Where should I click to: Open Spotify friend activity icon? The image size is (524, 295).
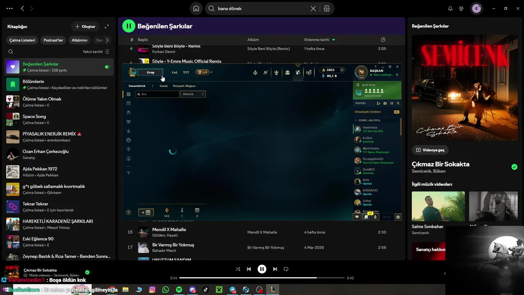[x=461, y=9]
